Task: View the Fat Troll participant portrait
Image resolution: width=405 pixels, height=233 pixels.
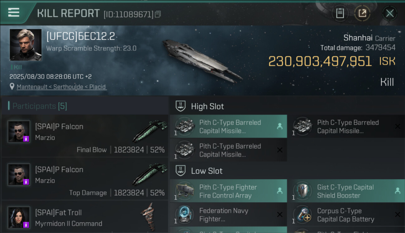Action: pyautogui.click(x=19, y=217)
